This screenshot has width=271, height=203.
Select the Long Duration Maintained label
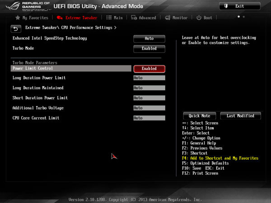click(x=38, y=88)
